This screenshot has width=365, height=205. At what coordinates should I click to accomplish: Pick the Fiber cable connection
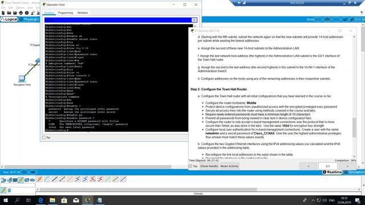point(70,179)
